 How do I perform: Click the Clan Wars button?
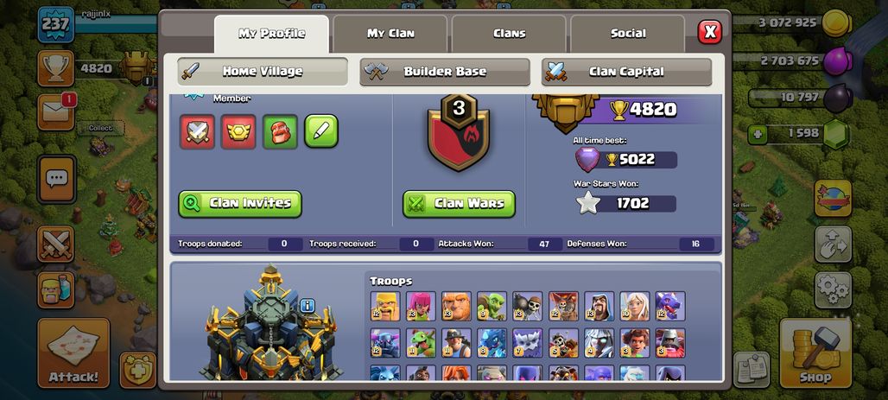point(459,204)
